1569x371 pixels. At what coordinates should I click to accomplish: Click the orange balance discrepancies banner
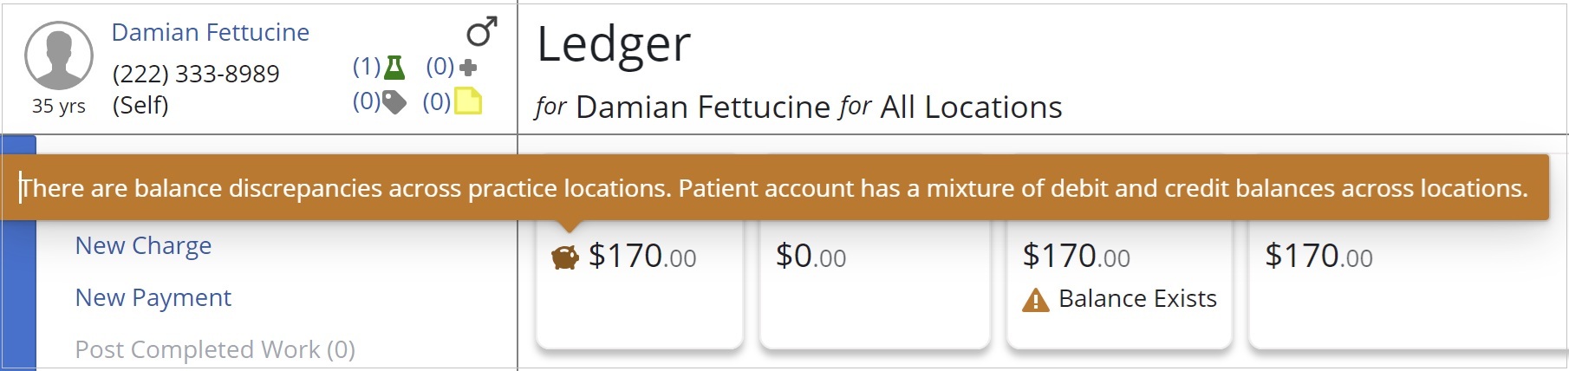pos(774,188)
